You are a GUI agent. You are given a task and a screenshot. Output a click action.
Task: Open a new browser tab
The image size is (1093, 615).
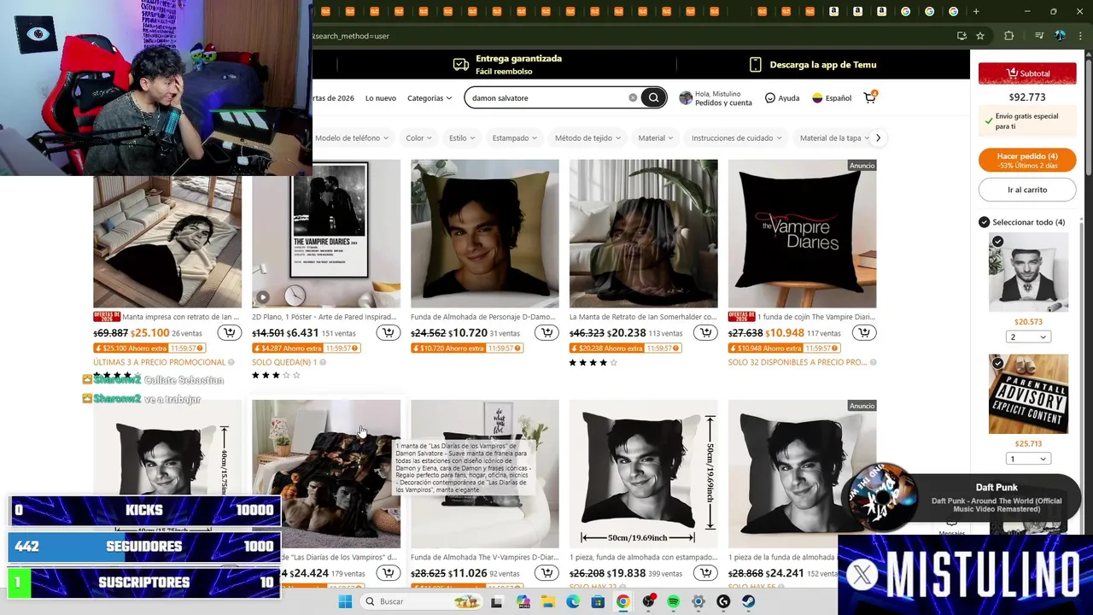pyautogui.click(x=976, y=11)
